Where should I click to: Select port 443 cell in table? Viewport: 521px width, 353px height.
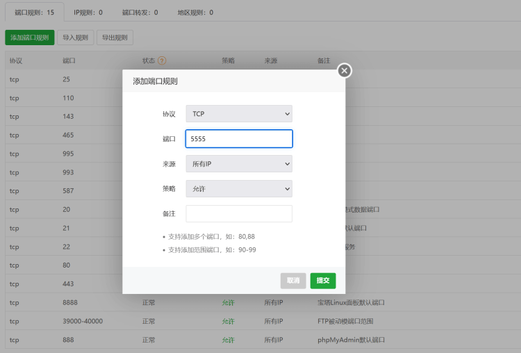pos(68,284)
